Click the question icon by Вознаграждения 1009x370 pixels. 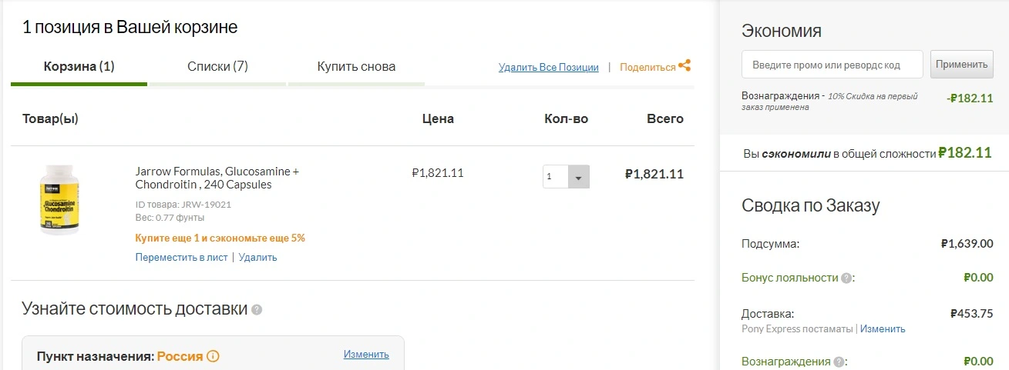(839, 362)
